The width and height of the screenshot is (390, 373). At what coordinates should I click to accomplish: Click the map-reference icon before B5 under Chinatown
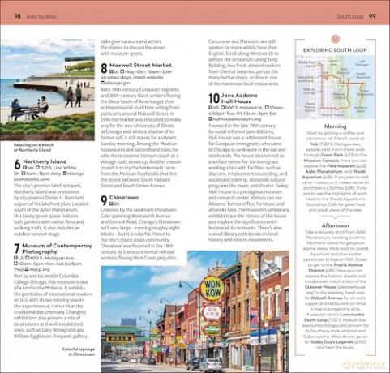pos(111,204)
